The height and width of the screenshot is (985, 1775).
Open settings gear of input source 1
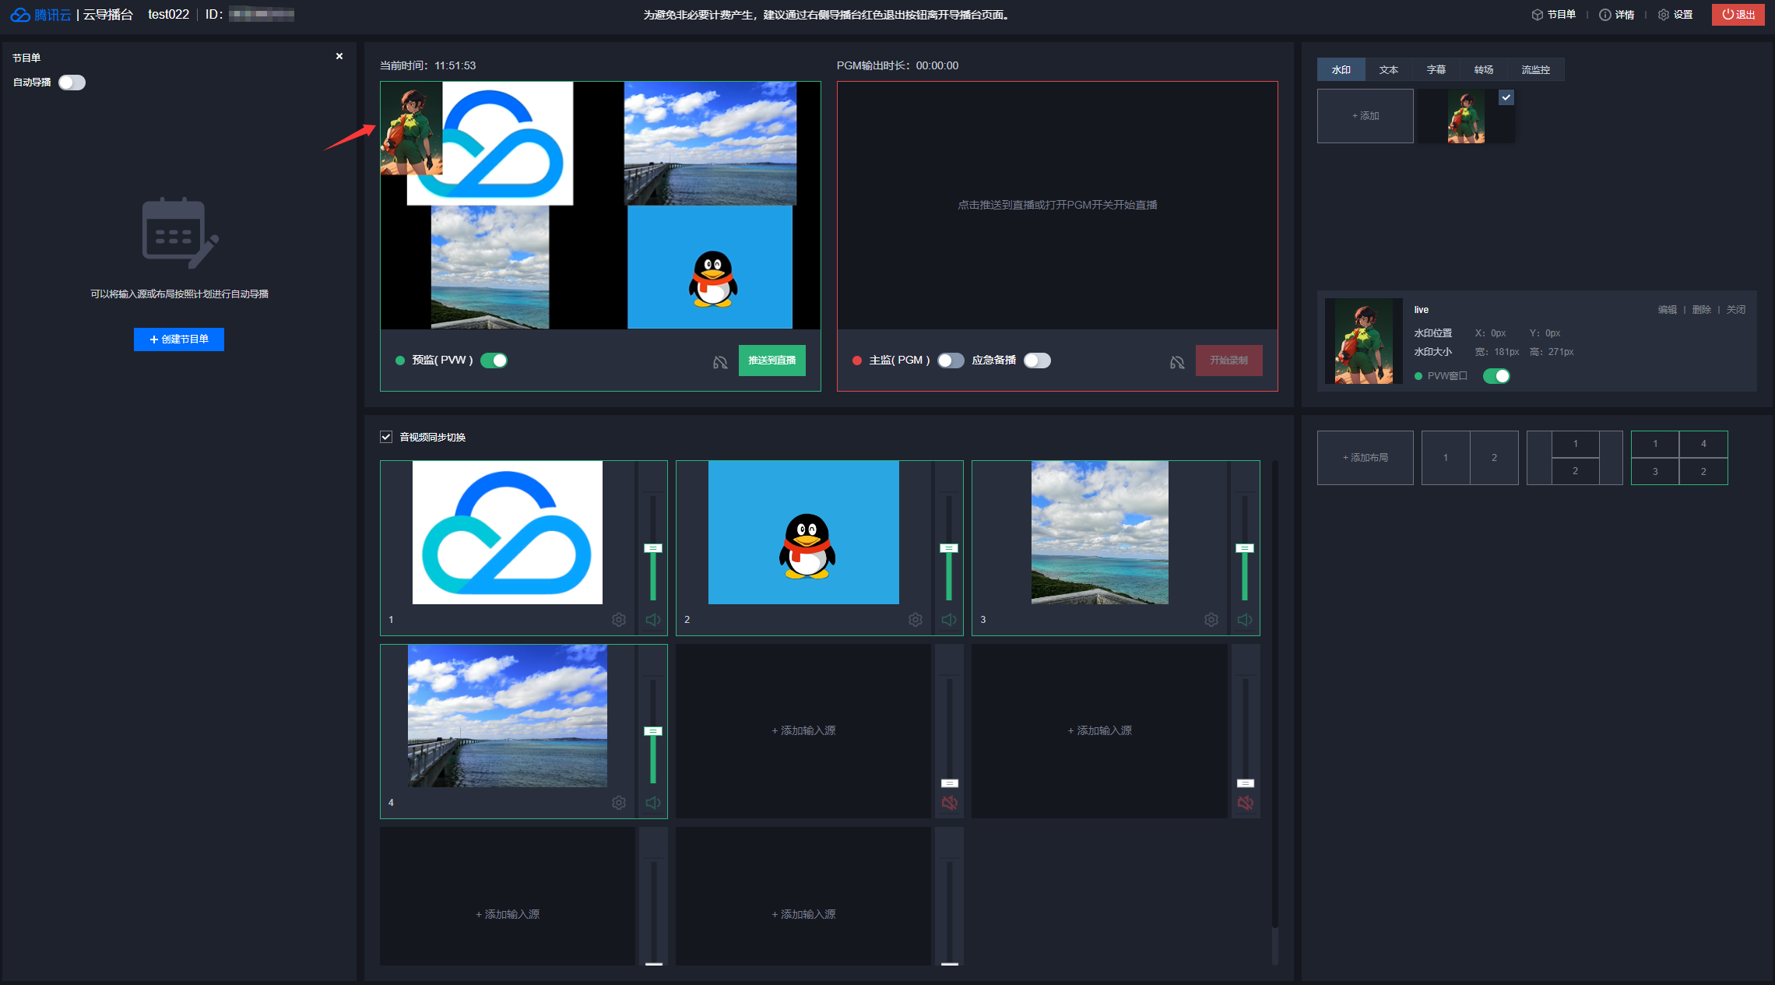[618, 620]
